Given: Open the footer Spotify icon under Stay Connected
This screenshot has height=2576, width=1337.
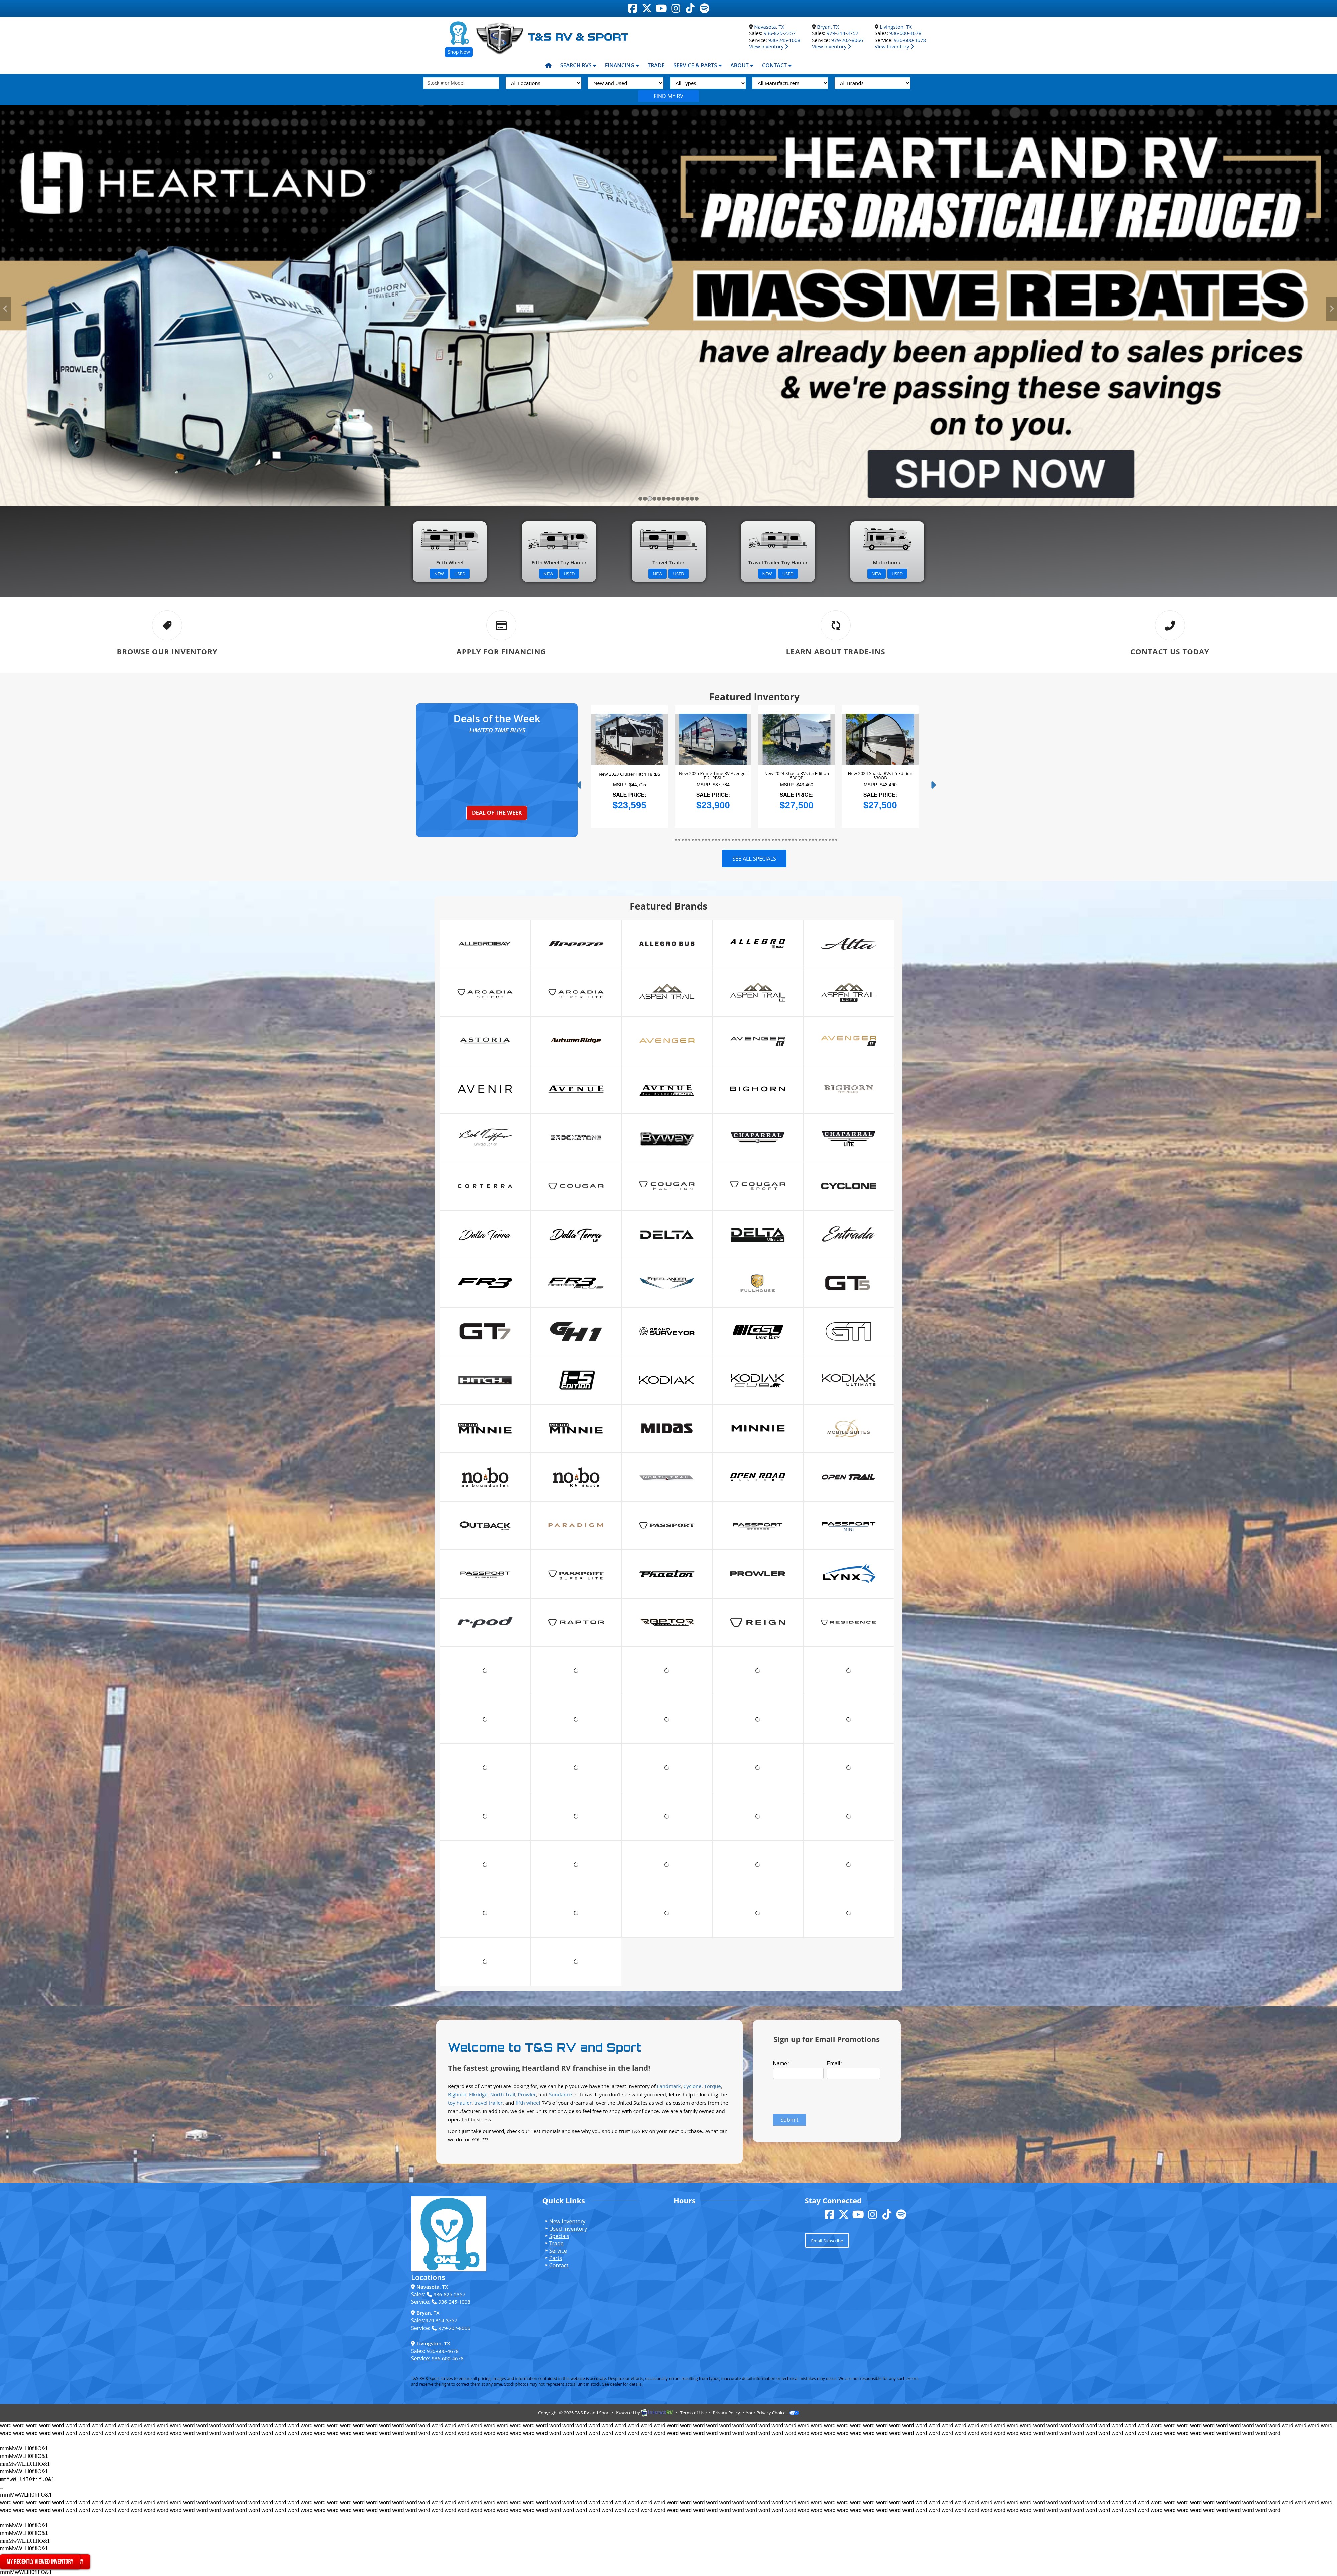Looking at the screenshot, I should tap(901, 2214).
